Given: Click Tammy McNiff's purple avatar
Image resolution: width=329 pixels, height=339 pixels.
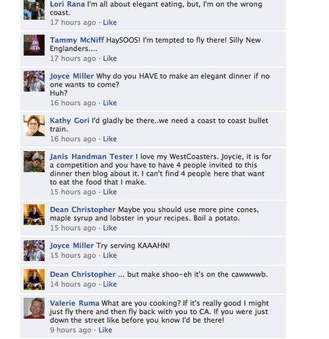Looking at the screenshot, I should click(x=34, y=45).
